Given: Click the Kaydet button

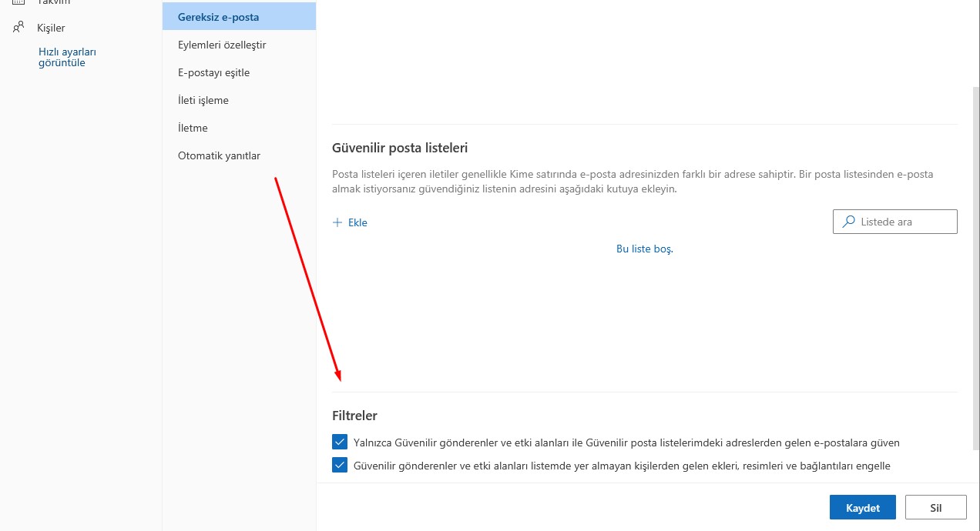Looking at the screenshot, I should 862,507.
